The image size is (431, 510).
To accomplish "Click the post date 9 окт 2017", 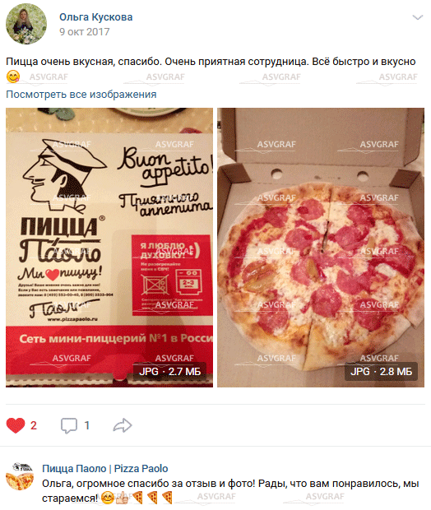I will pyautogui.click(x=84, y=32).
